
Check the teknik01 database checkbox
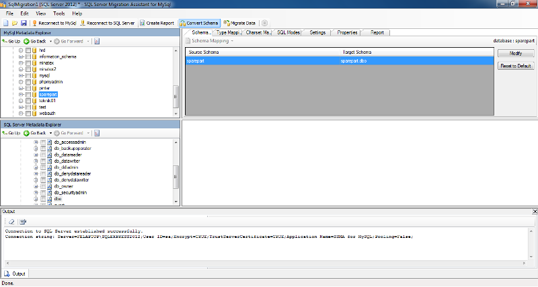[x=28, y=101]
